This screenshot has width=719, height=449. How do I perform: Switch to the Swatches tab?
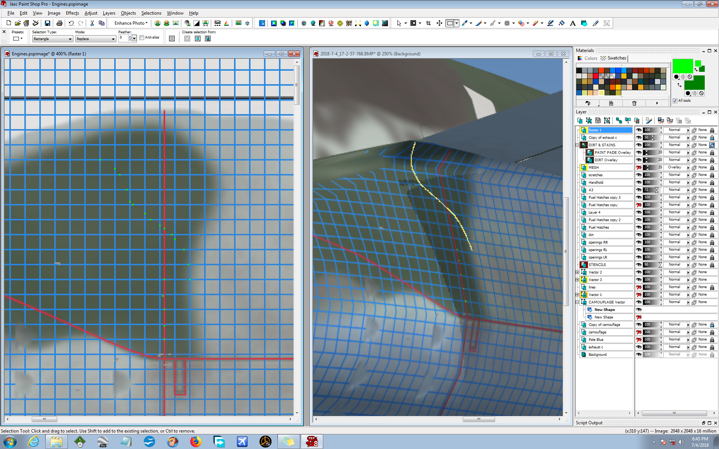click(613, 58)
